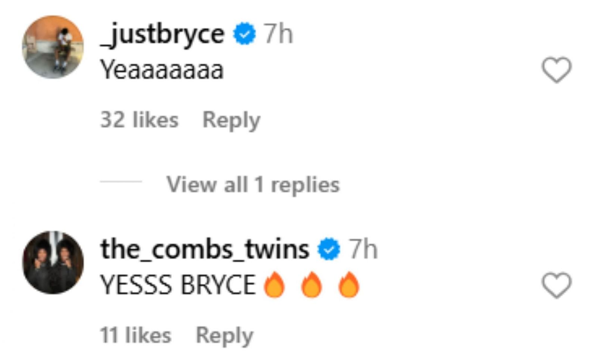Screen dimensions: 597x358
Task: Click verified badge next to the_combs_twins
Action: [x=329, y=249]
